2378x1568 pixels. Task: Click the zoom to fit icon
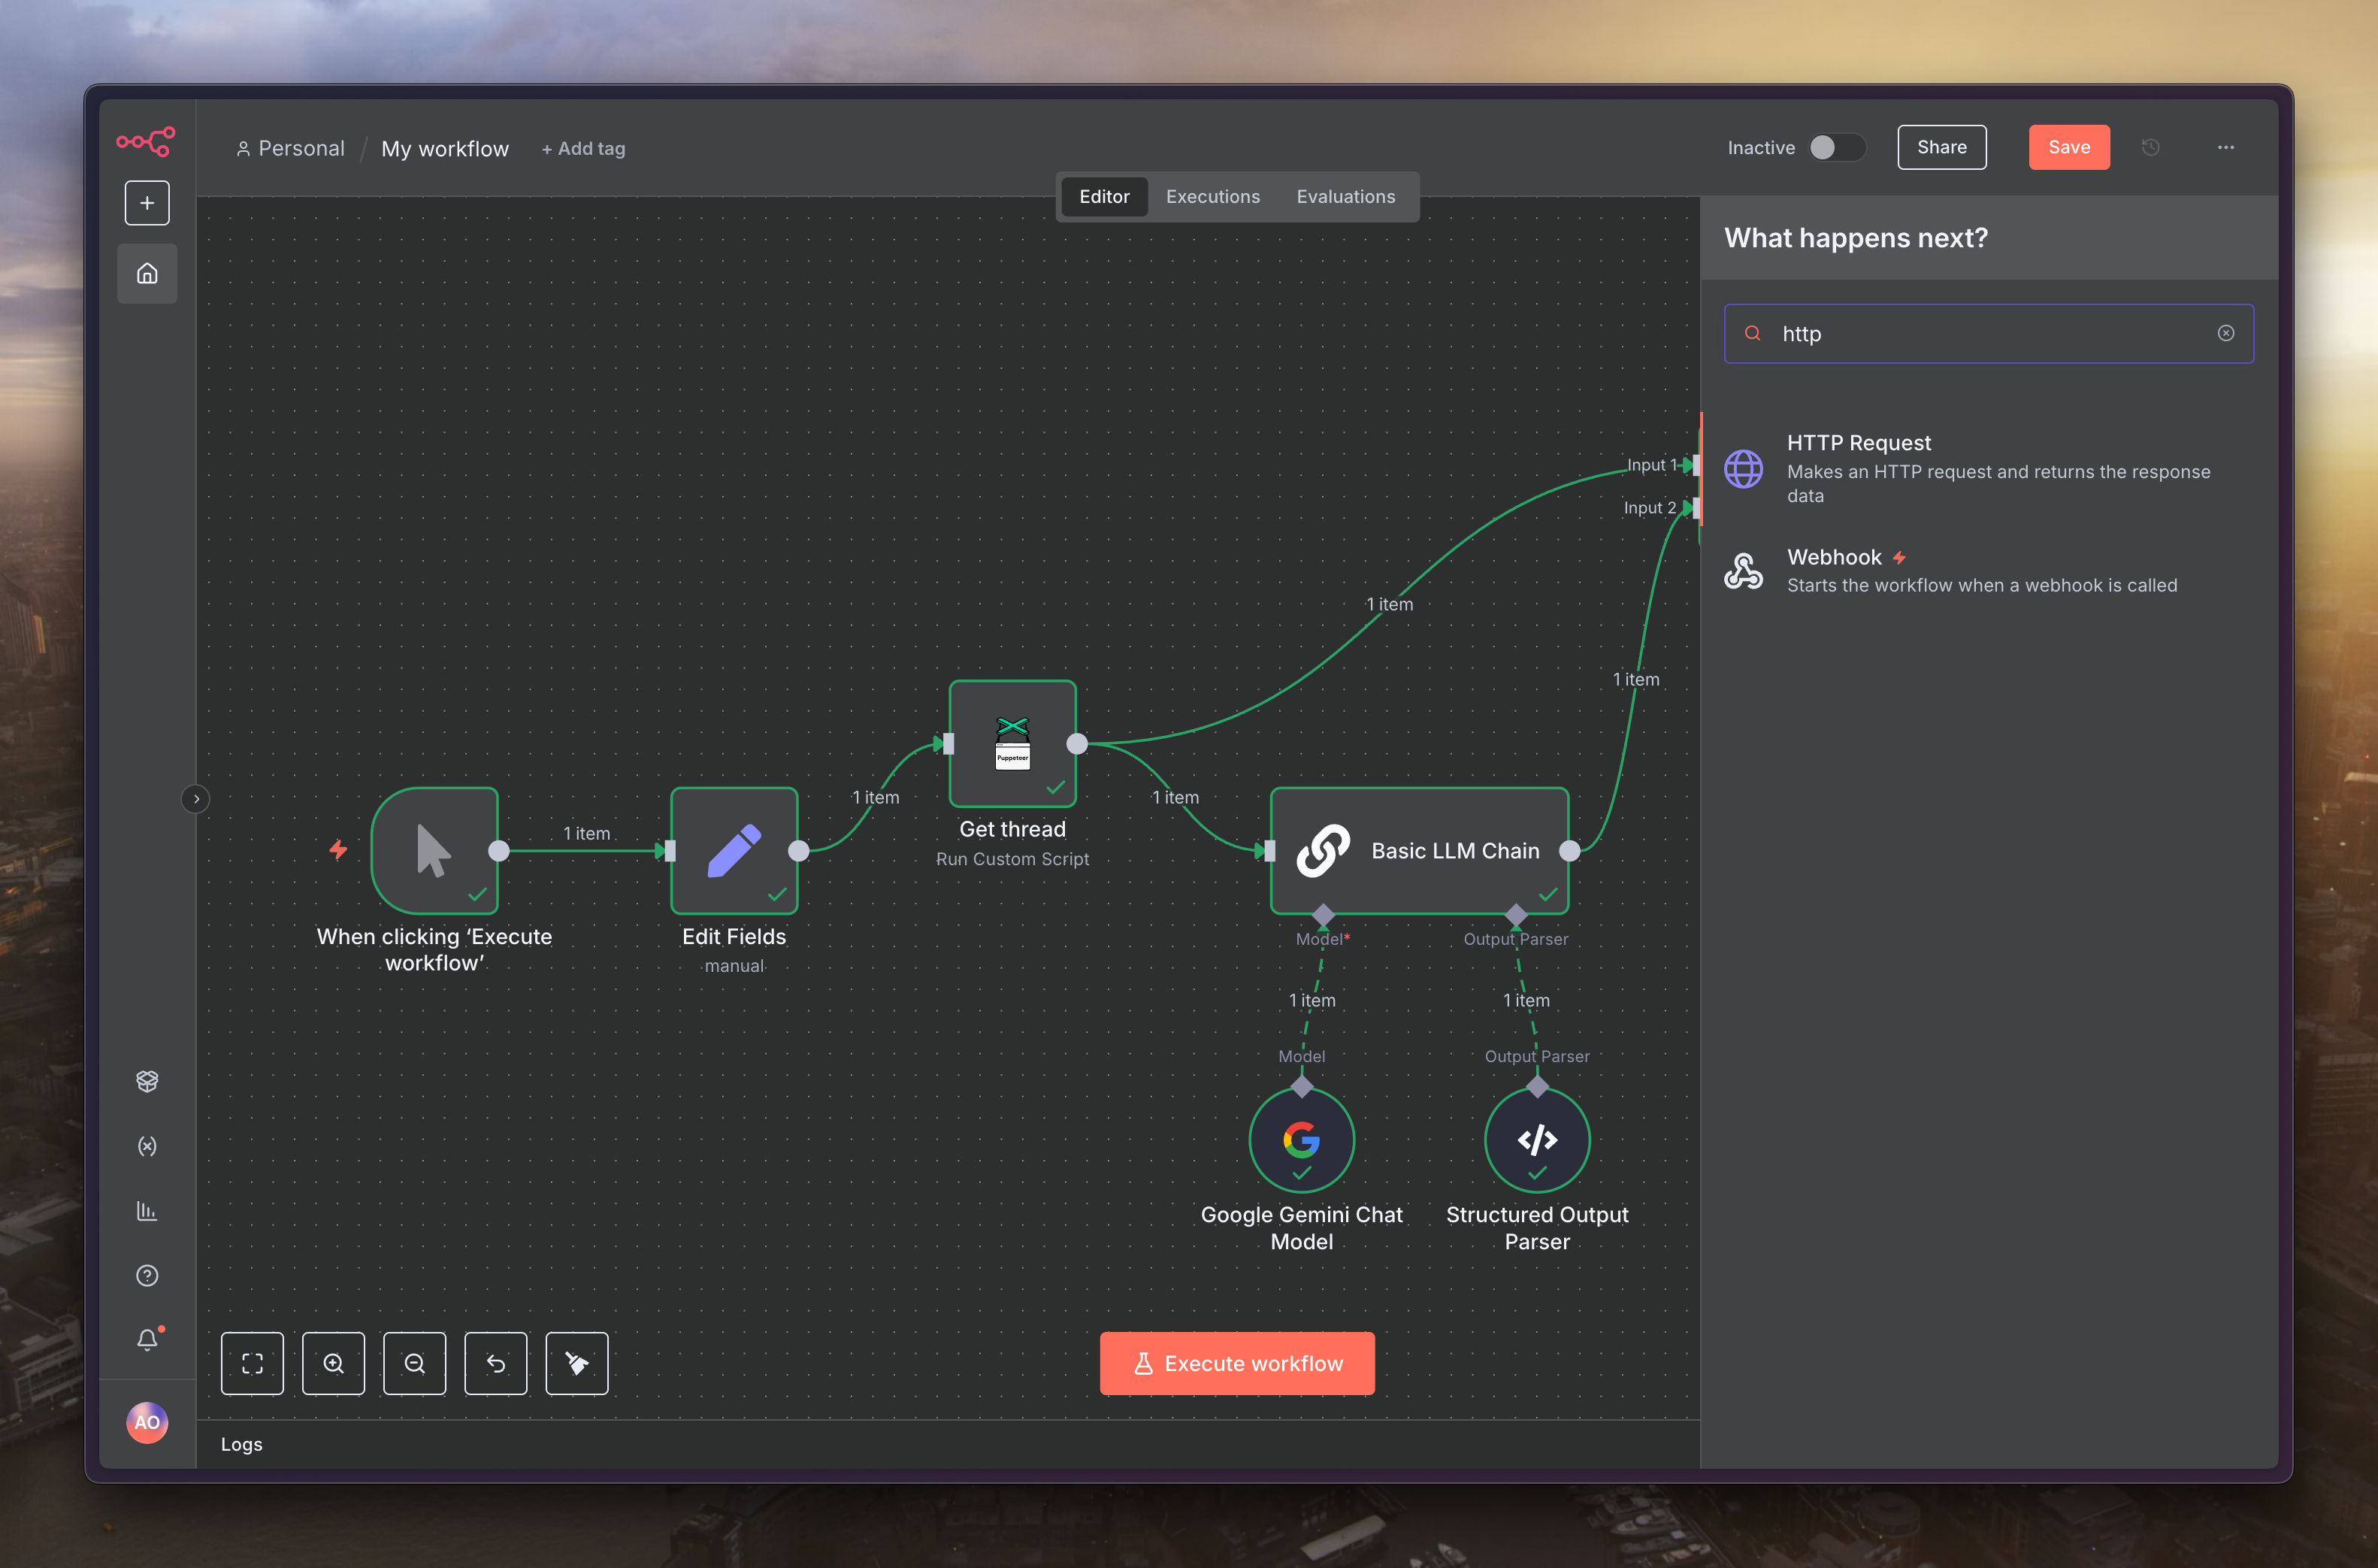click(252, 1363)
